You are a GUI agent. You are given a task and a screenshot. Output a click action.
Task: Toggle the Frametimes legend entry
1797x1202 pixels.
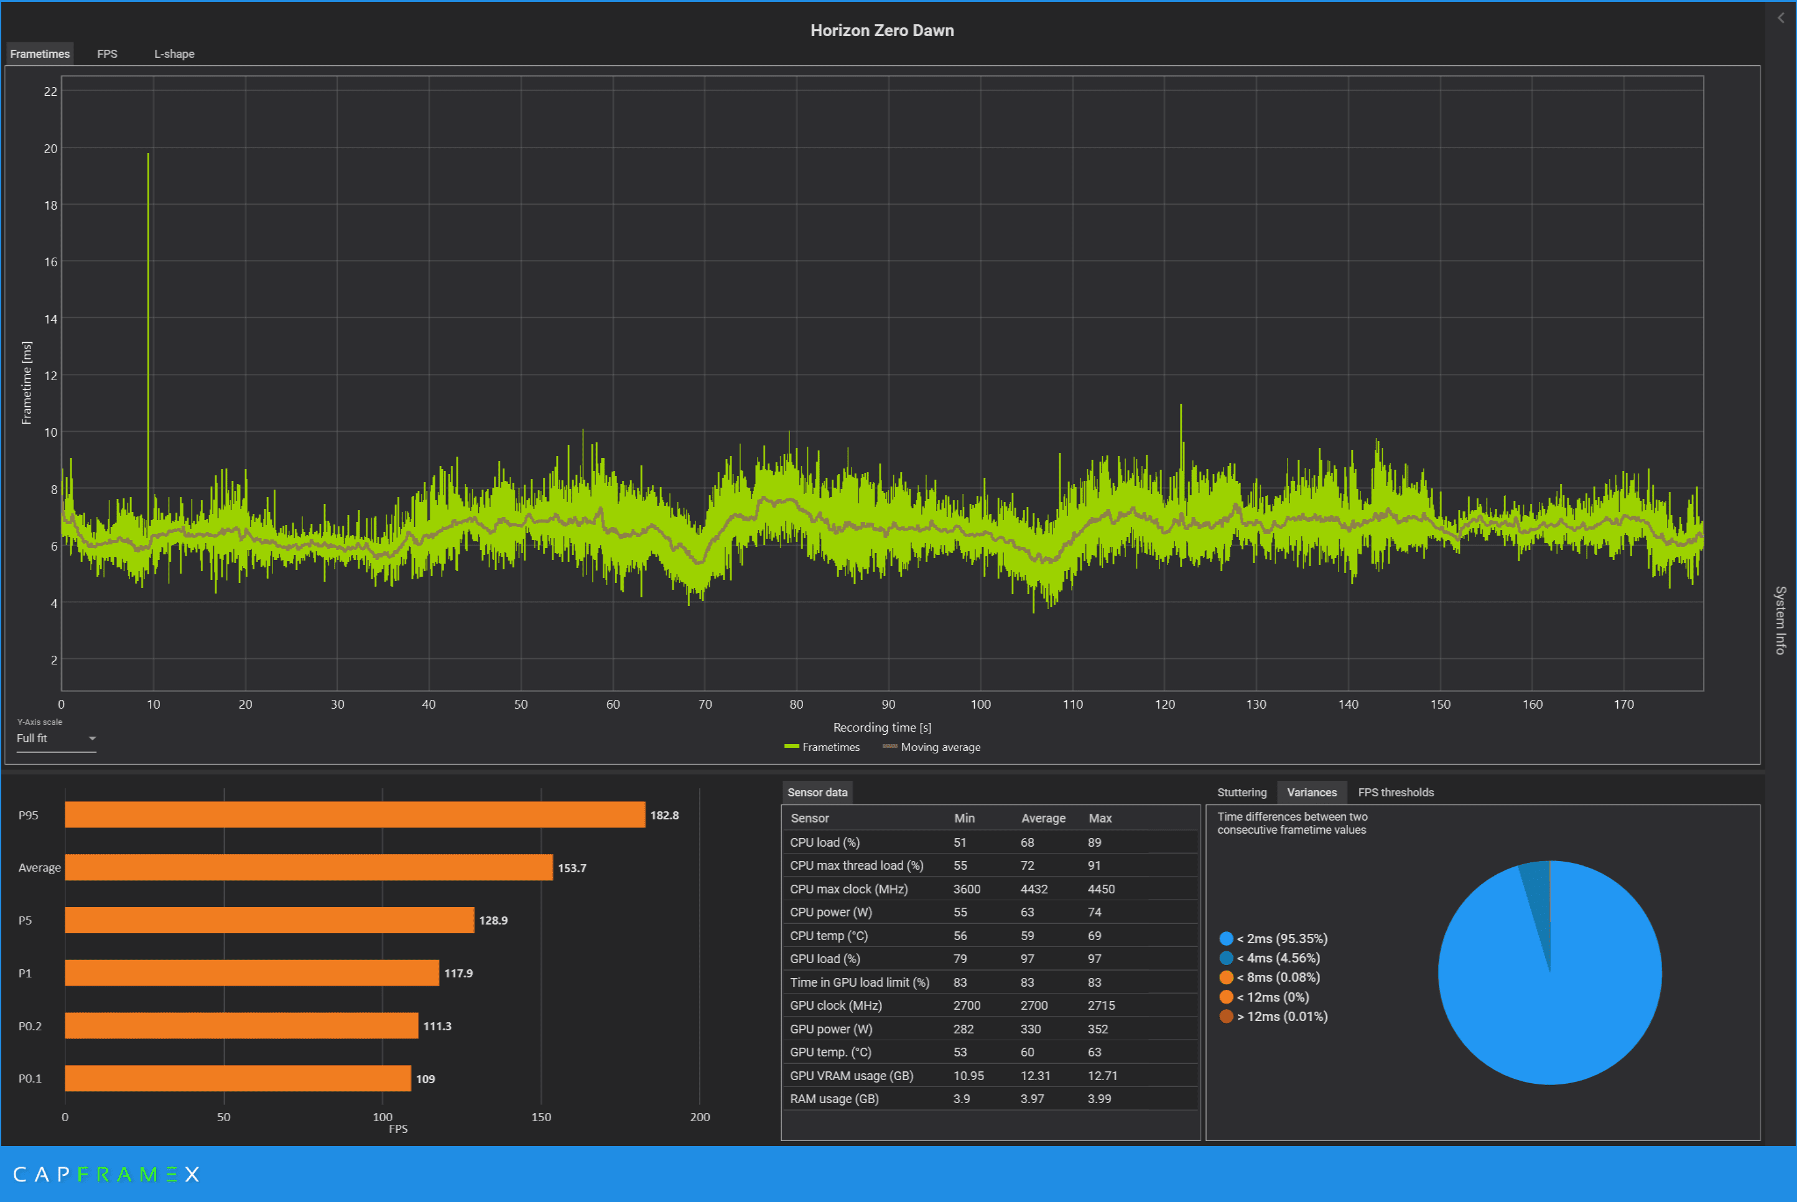(x=822, y=747)
